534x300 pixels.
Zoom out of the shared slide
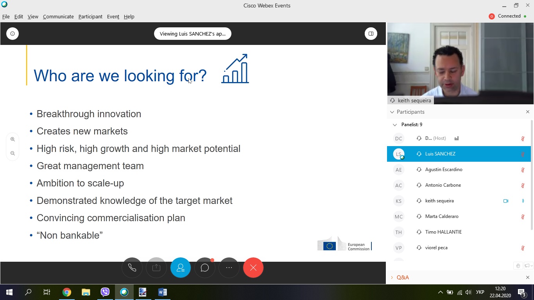(x=13, y=154)
